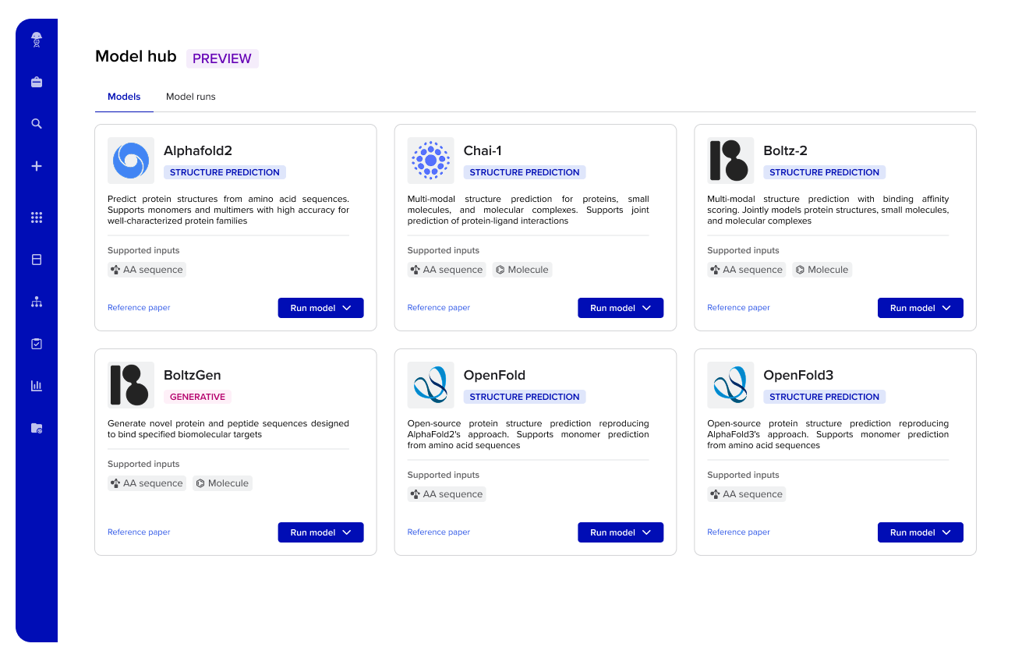Open the Reference paper link for BoltzGen

point(139,532)
